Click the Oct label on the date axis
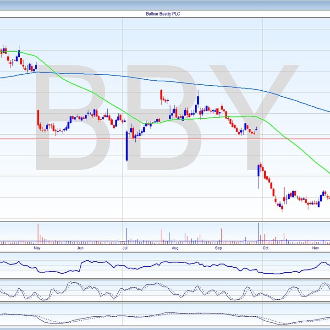This screenshot has height=330, width=330. click(265, 248)
